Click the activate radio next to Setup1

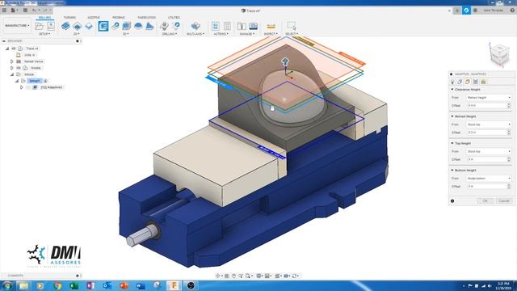pos(45,81)
